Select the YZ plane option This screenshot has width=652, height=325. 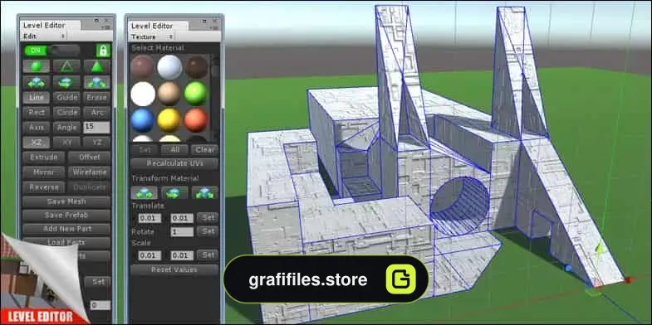coord(97,143)
